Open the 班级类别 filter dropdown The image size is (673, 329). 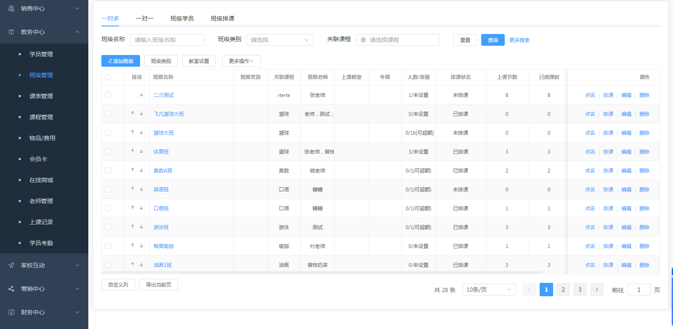click(280, 40)
